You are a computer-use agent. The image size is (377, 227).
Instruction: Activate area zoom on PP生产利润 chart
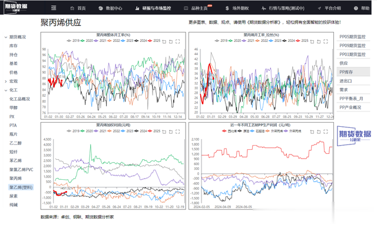312,131
